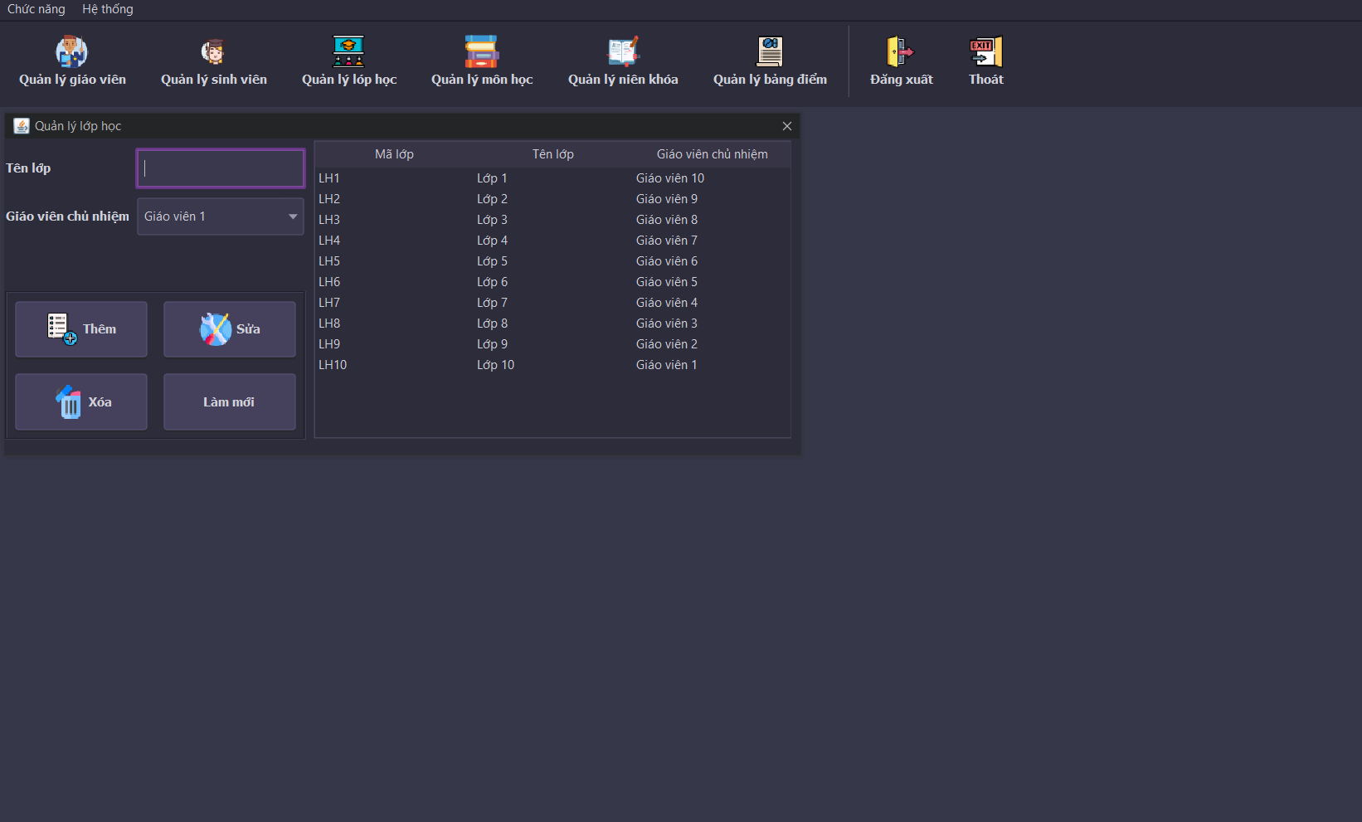Click the Giáo viên 7 table cell
Viewport: 1362px width, 822px height.
(x=712, y=241)
